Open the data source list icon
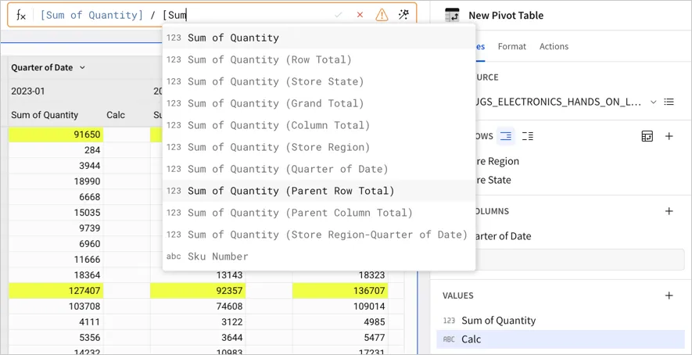 point(669,102)
